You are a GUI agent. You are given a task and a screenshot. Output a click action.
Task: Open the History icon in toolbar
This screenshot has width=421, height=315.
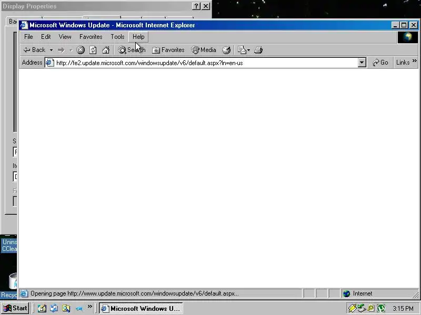point(226,50)
